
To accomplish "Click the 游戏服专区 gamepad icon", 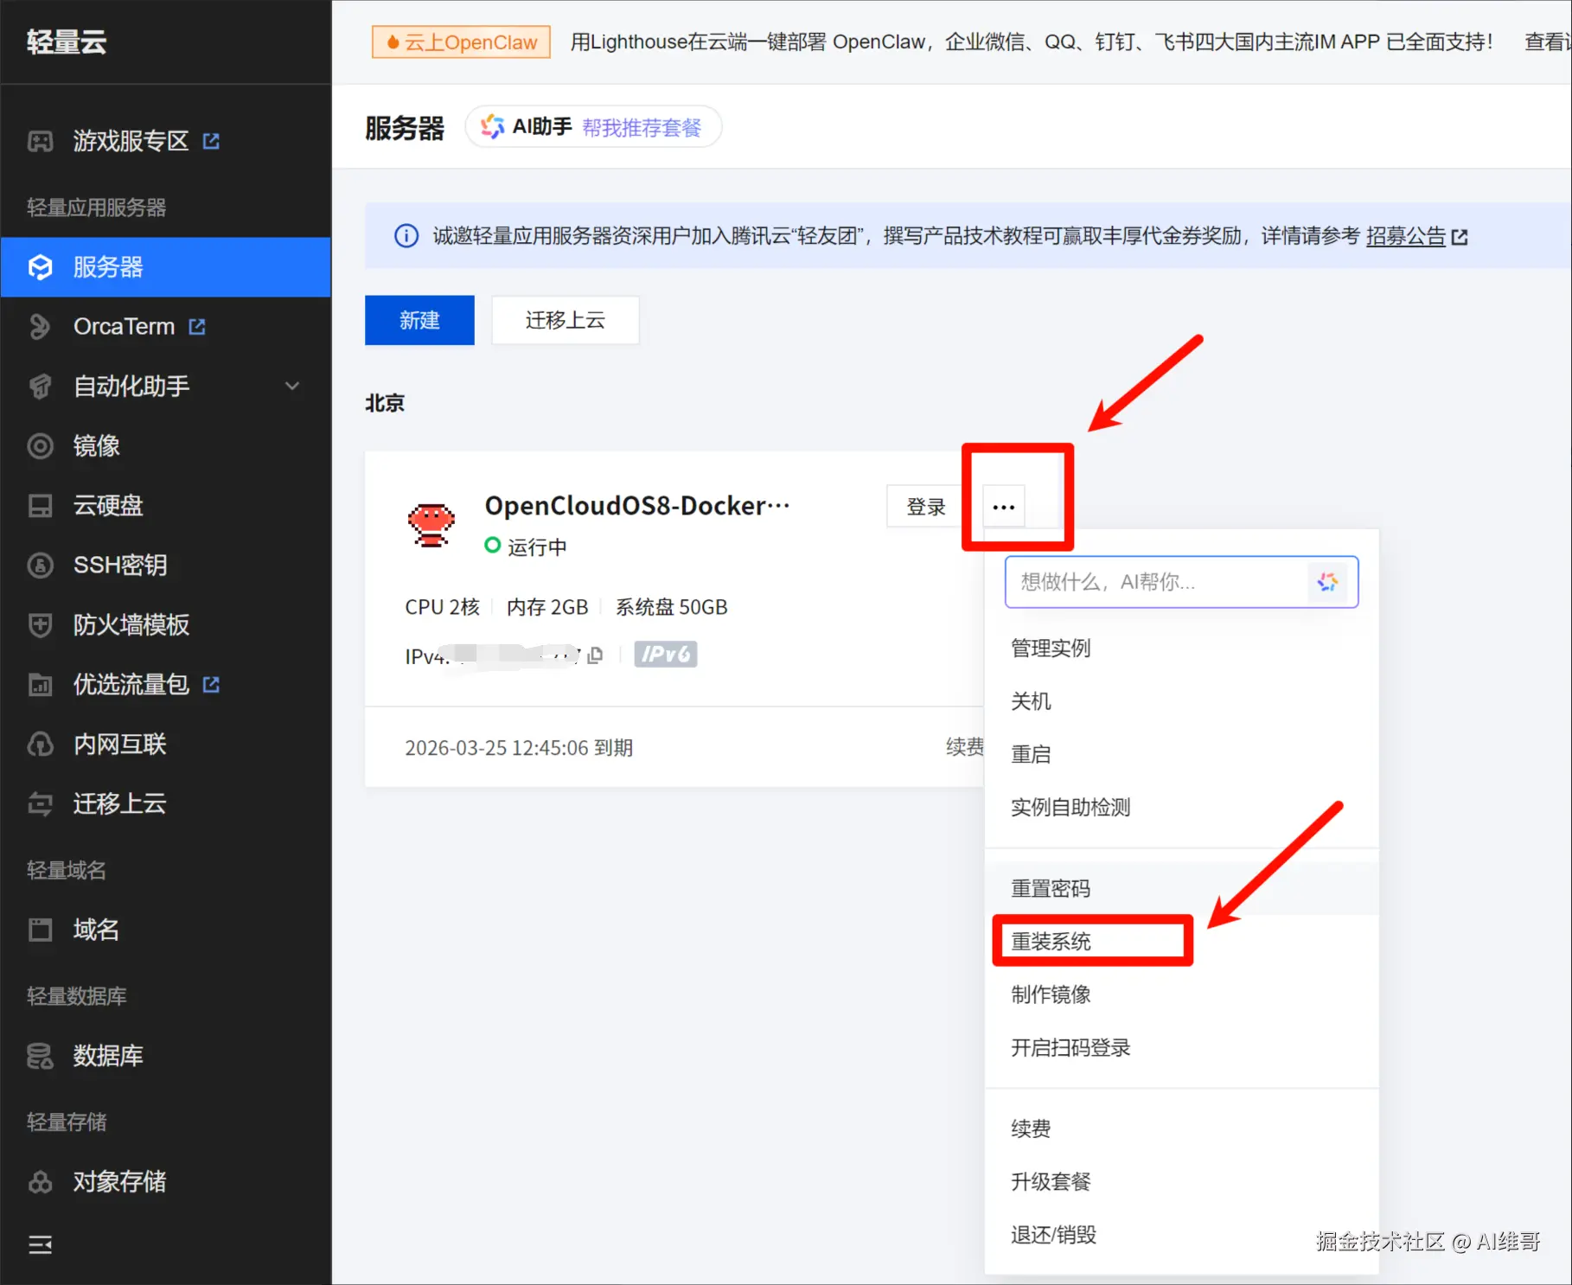I will click(40, 141).
